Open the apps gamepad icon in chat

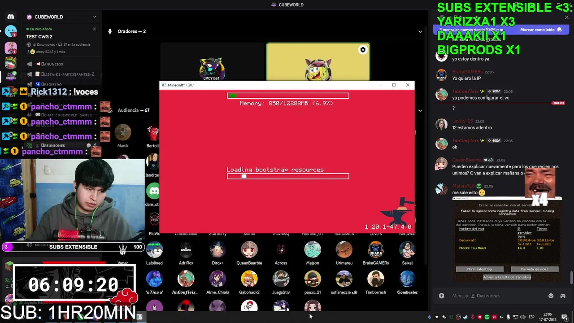(563, 296)
